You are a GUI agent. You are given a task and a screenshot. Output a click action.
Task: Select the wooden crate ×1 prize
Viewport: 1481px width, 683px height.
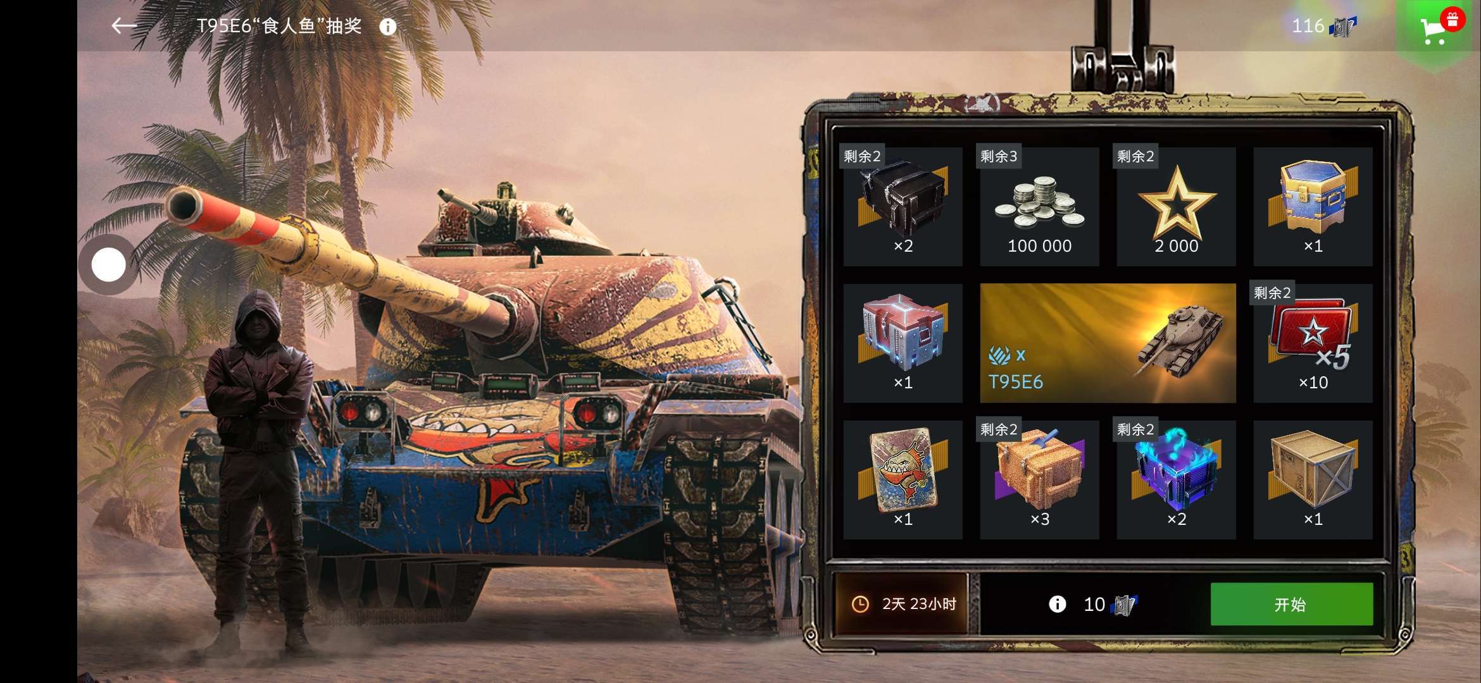coord(1313,480)
